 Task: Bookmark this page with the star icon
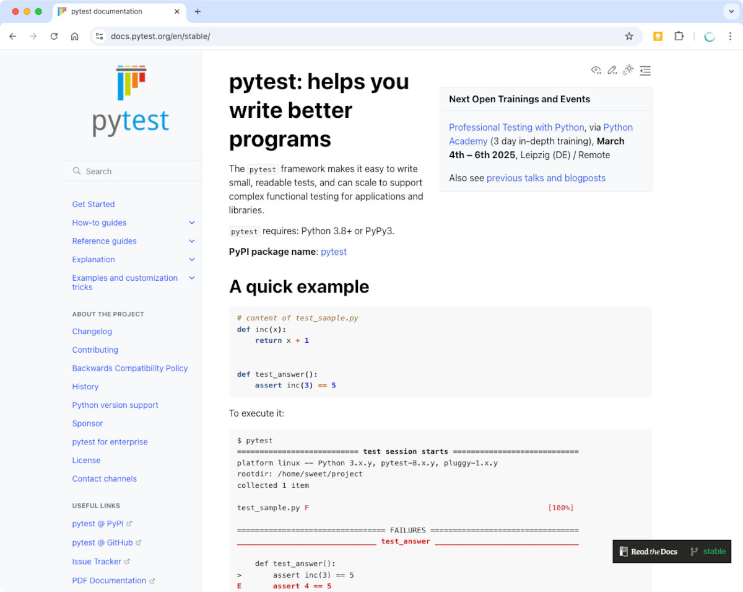click(x=629, y=37)
